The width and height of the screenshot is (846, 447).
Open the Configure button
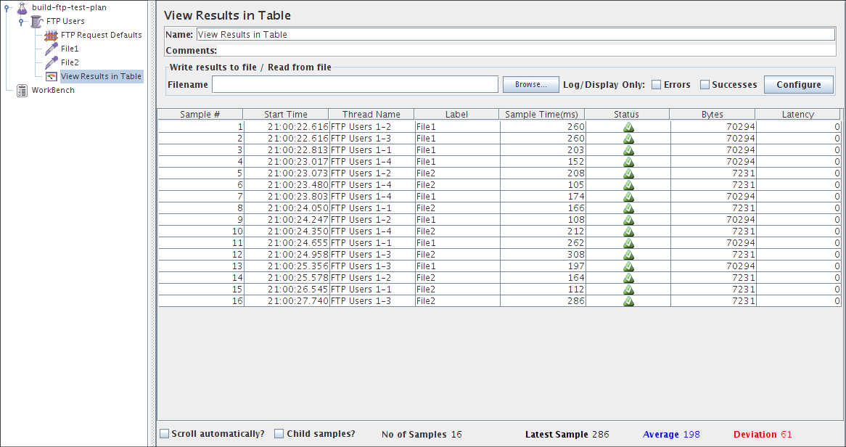pos(798,85)
